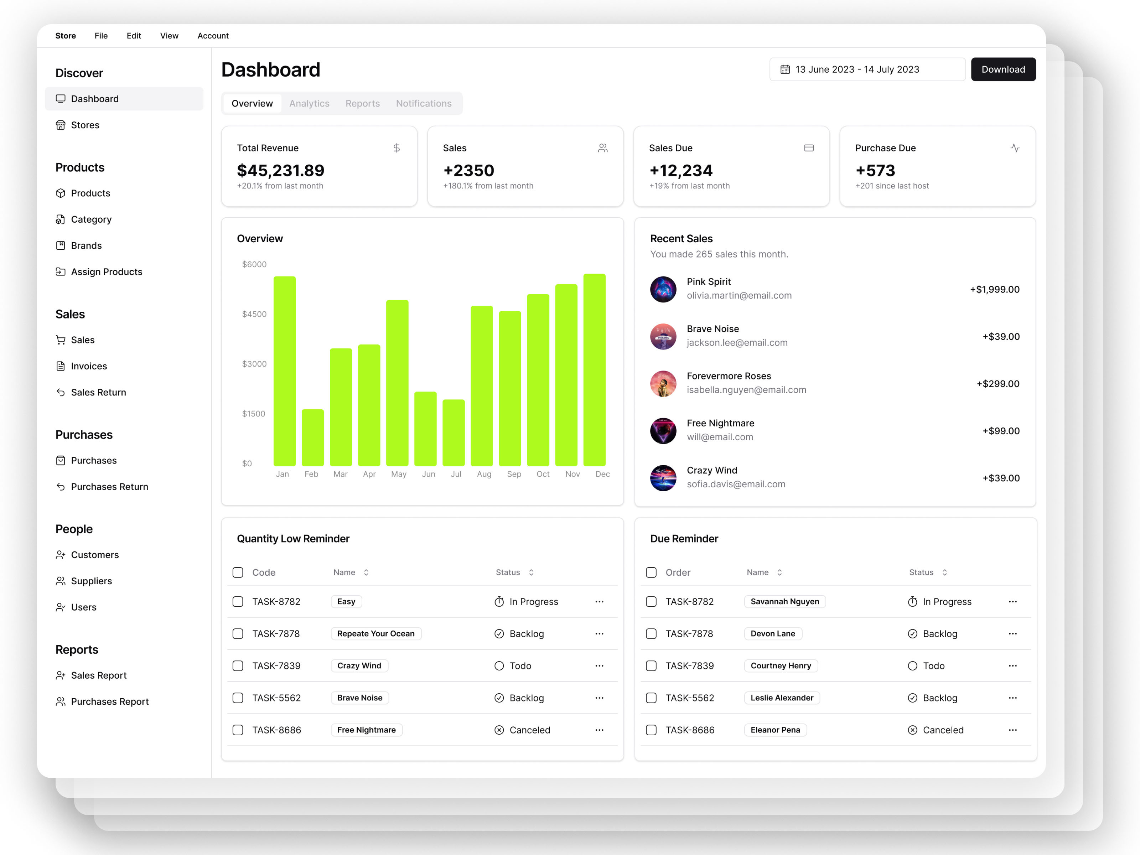Open Assign Products from the sidebar
The image size is (1140, 855).
(x=107, y=271)
